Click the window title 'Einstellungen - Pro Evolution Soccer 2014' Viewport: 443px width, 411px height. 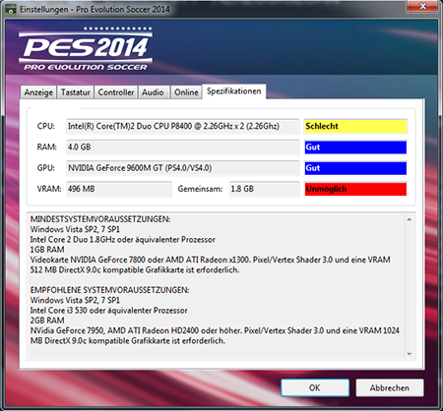95,9
